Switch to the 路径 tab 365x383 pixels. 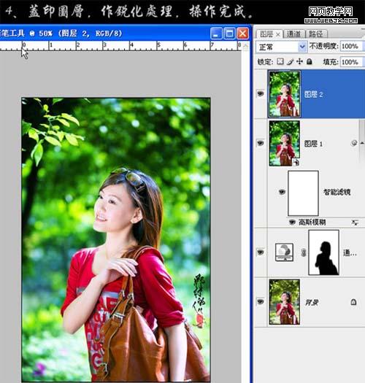pyautogui.click(x=316, y=34)
